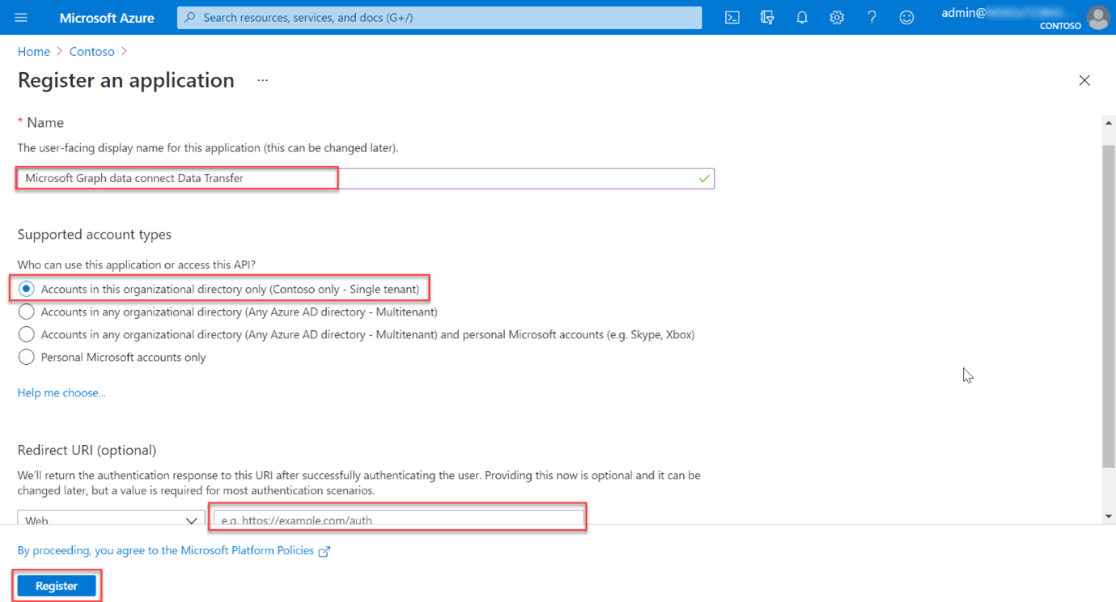Select any Azure AD directory Multitenant option
This screenshot has width=1116, height=602.
25,312
